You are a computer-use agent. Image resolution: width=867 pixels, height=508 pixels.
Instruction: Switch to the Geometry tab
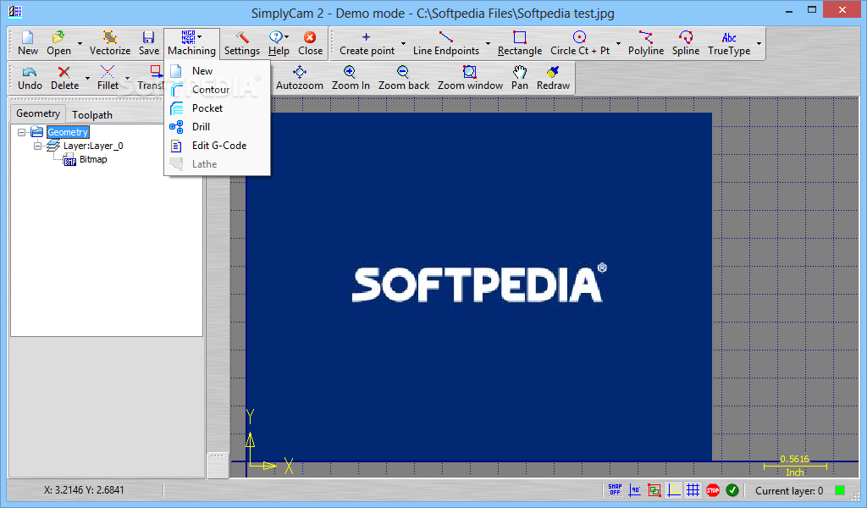pos(38,113)
